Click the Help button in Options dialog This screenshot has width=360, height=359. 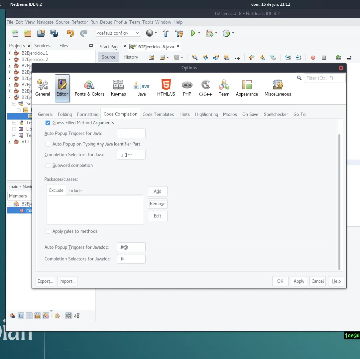point(336,281)
